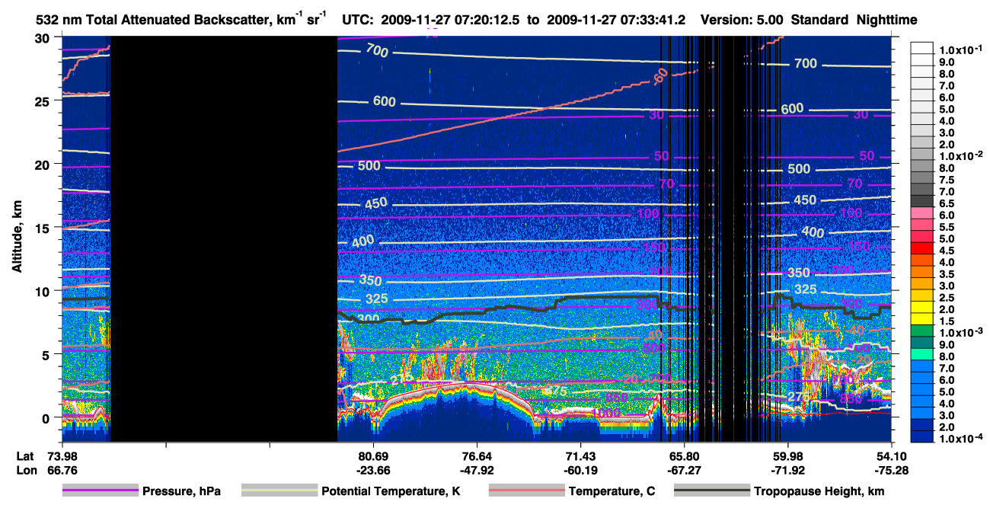The width and height of the screenshot is (990, 508).
Task: Click the 'Potential Temperature, K' legend label
Action: (391, 492)
